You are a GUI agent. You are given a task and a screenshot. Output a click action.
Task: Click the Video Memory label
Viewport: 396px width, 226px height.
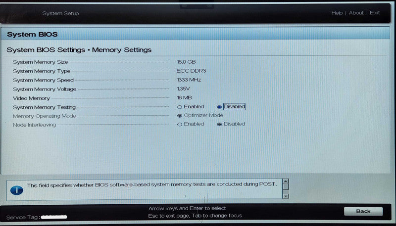[x=31, y=98]
